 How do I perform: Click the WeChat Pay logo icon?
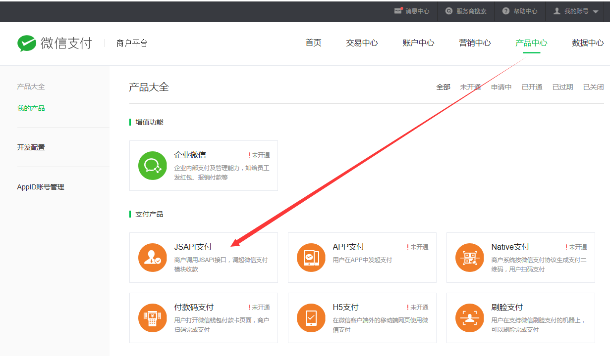(x=27, y=44)
